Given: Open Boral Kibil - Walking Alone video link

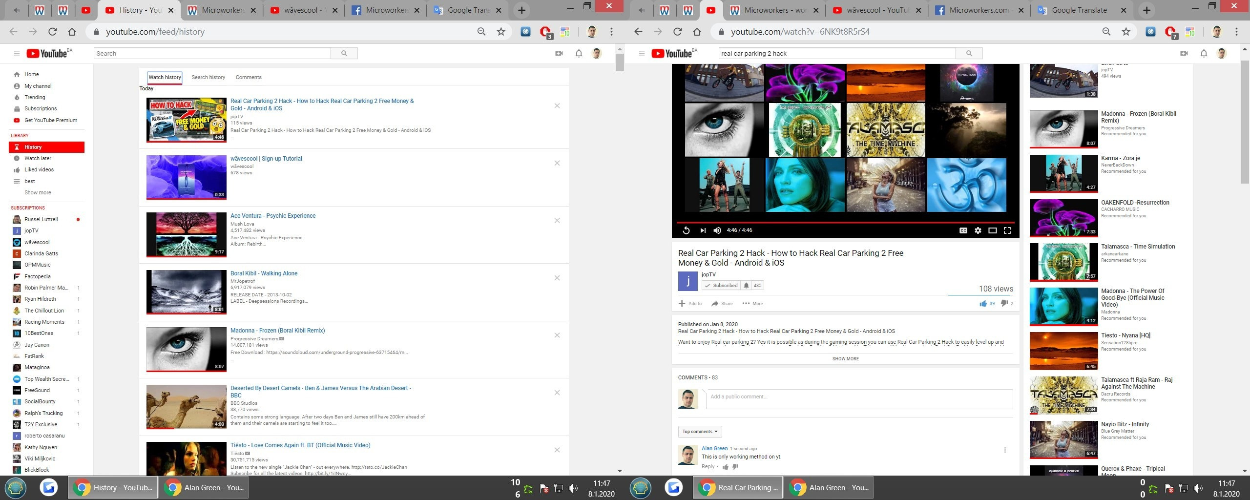Looking at the screenshot, I should point(264,273).
